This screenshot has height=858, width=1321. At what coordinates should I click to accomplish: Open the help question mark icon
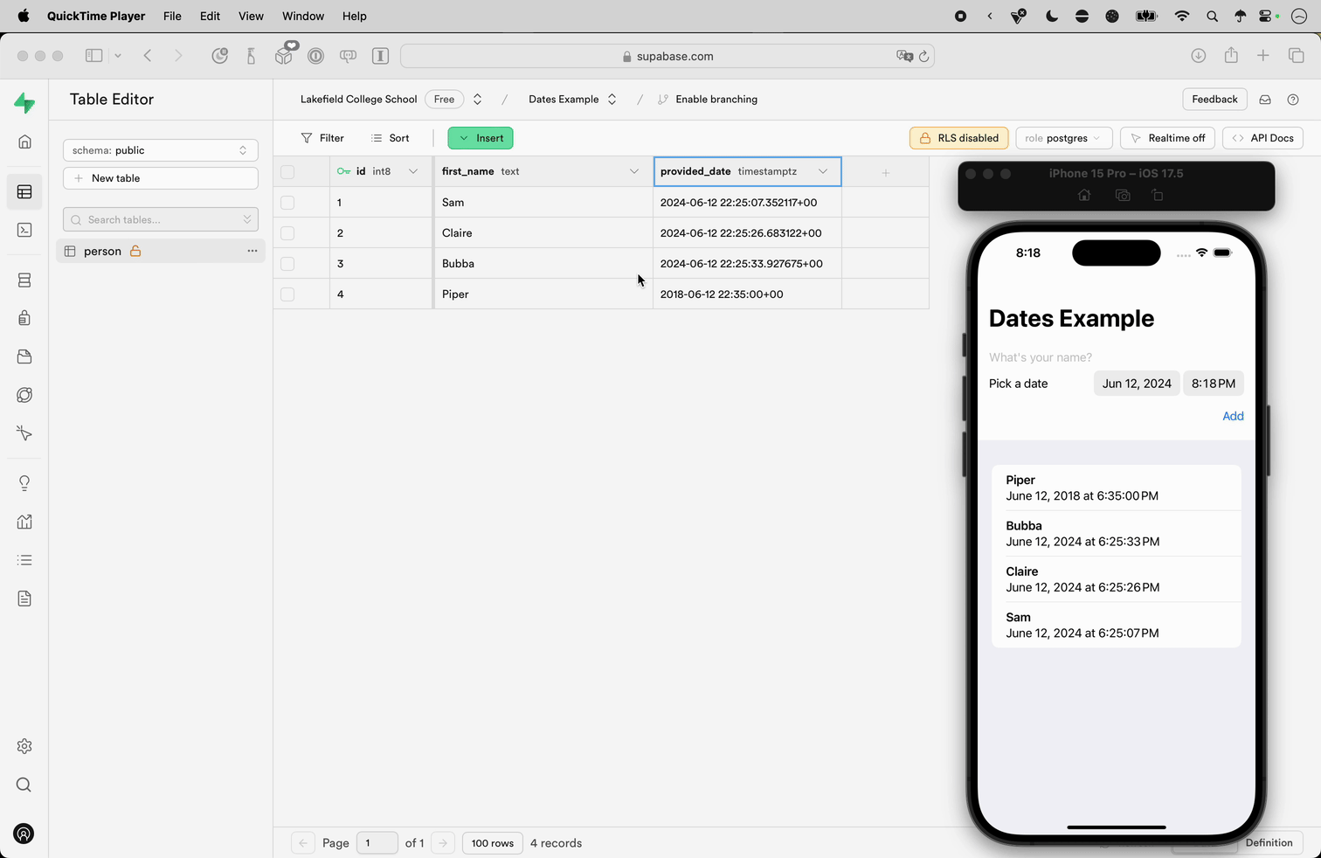pyautogui.click(x=1293, y=100)
